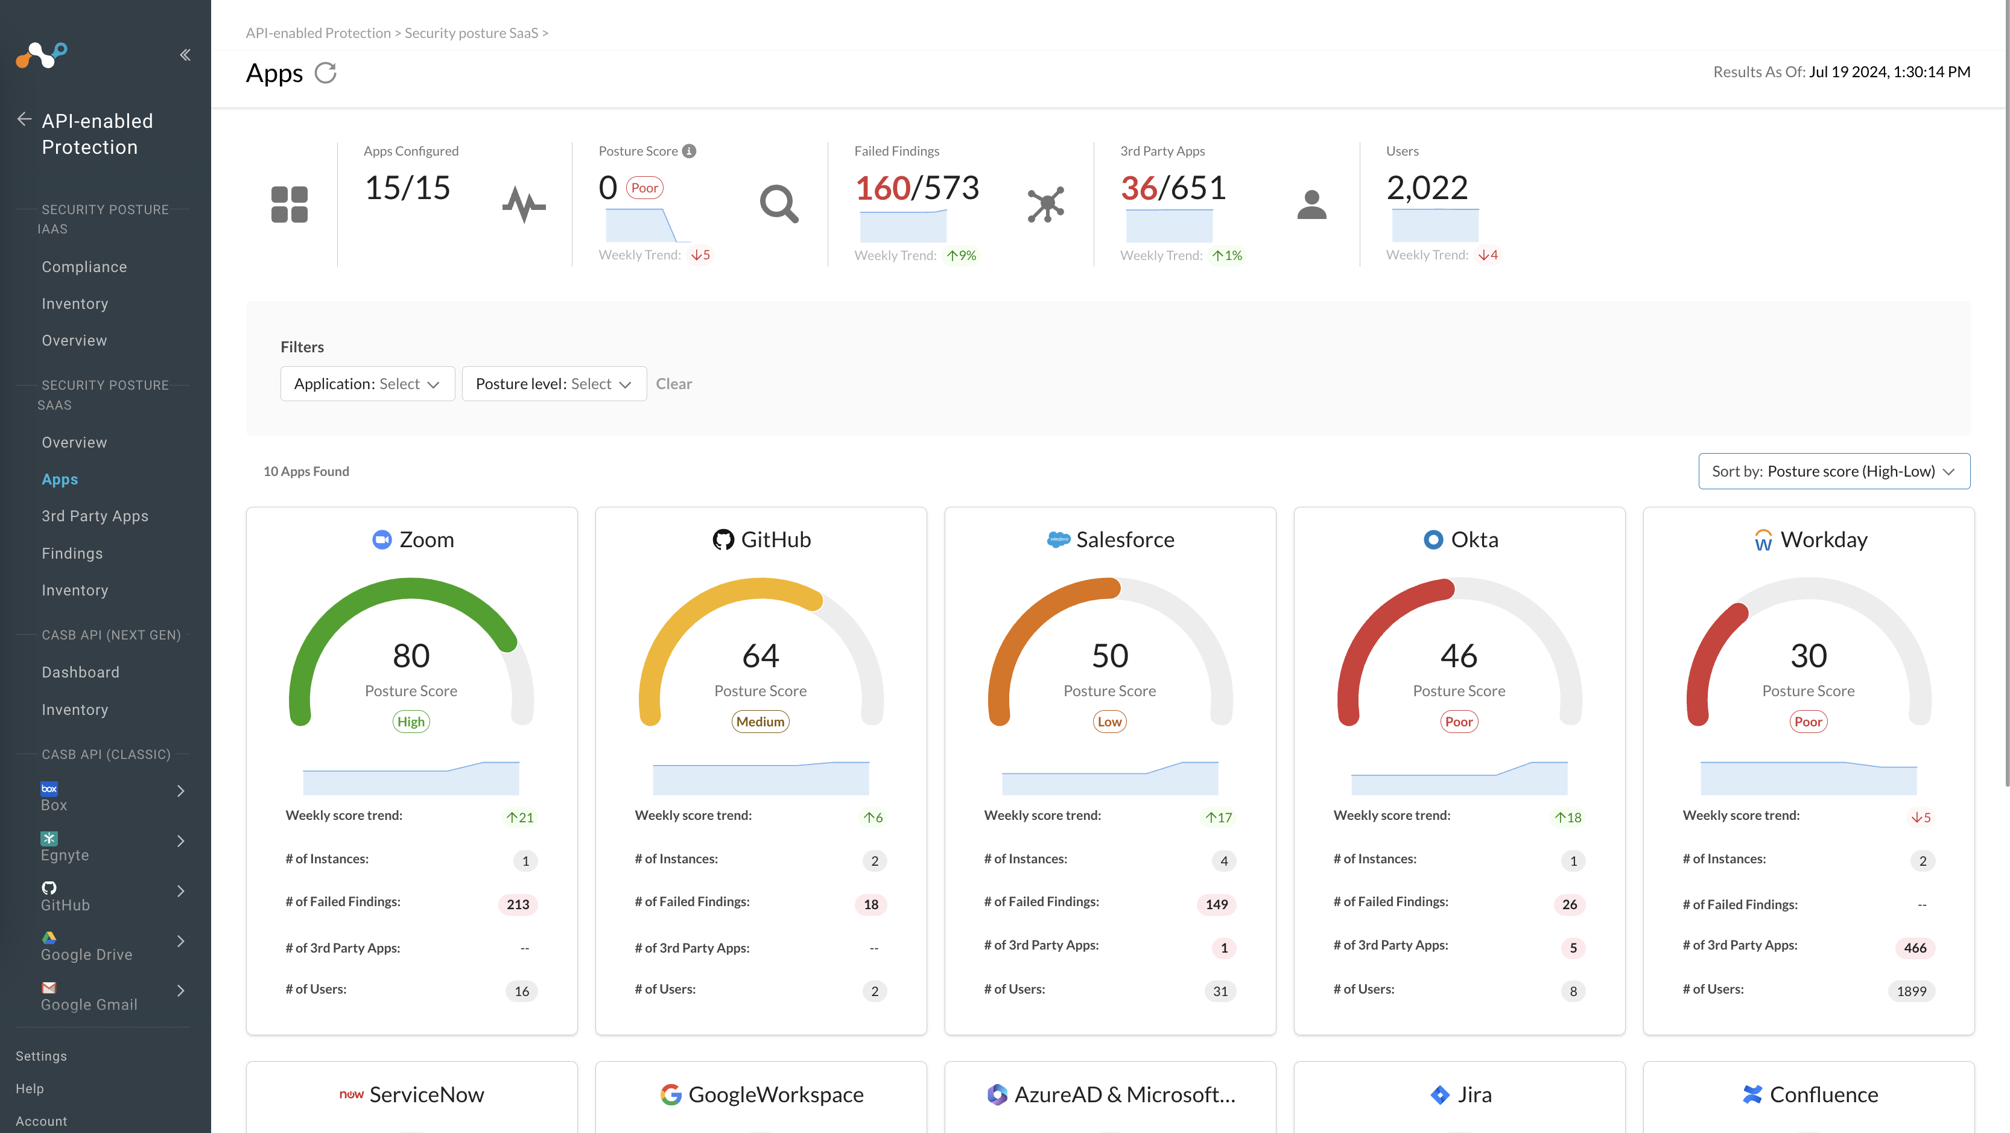Collapse the sidebar using the double chevron
This screenshot has height=1133, width=2010.
(185, 55)
